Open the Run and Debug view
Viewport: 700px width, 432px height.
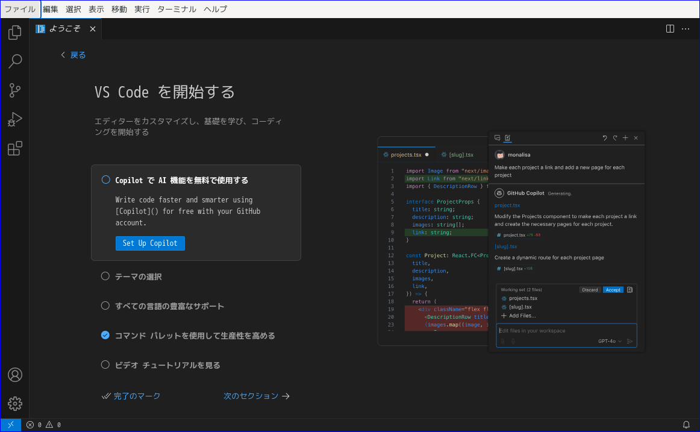(x=14, y=119)
